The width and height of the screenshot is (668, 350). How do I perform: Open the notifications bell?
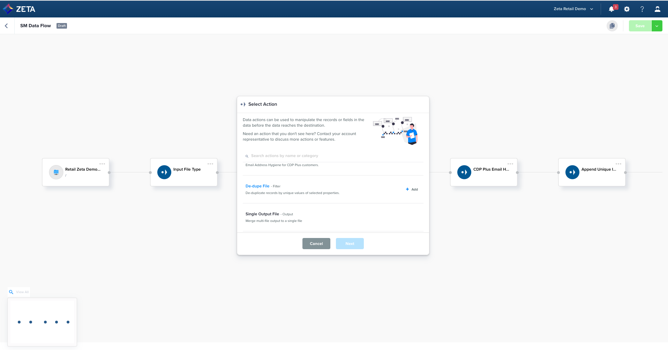611,9
